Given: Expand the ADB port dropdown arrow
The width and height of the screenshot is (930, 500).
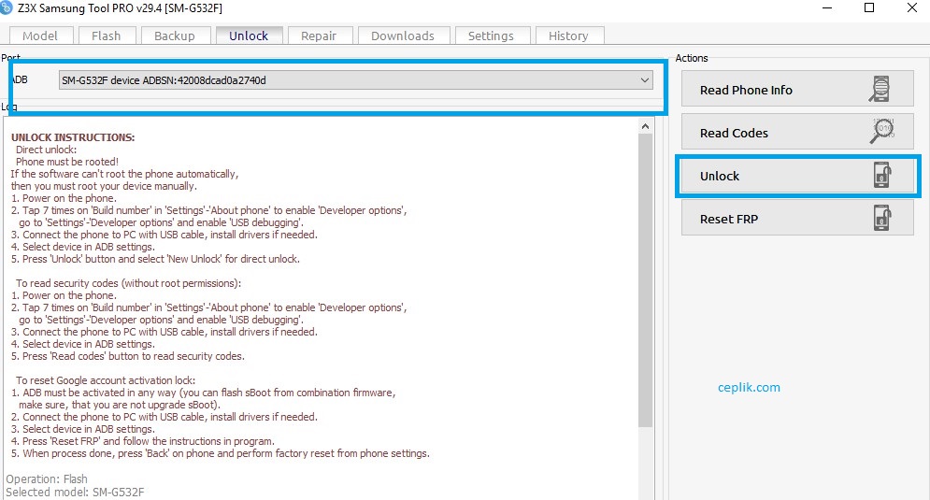Looking at the screenshot, I should point(645,80).
